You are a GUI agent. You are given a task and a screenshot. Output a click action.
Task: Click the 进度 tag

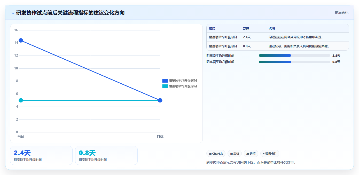(251, 154)
